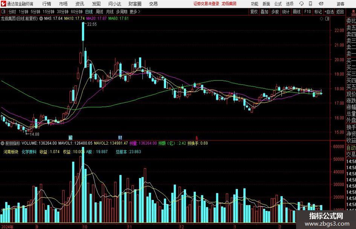Click the 财 event marker on chart

click(120, 137)
